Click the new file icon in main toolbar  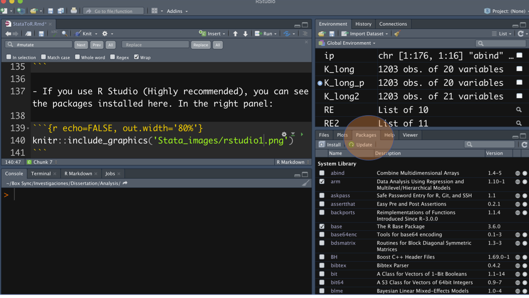(4, 11)
